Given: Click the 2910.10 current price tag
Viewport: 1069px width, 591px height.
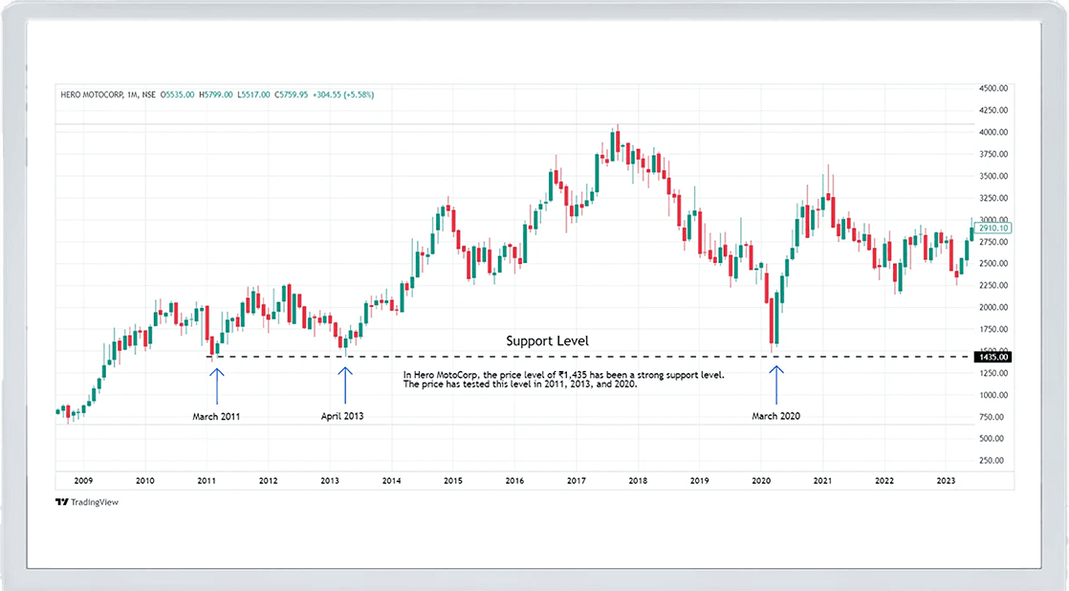Looking at the screenshot, I should (994, 229).
